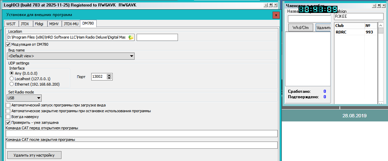Maximize the LogHX3 main window
The height and width of the screenshot is (161, 388).
(271, 5)
